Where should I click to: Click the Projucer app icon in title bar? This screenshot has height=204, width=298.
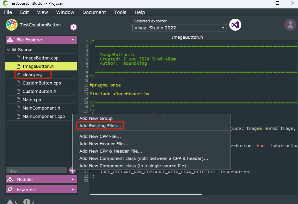point(5,3)
